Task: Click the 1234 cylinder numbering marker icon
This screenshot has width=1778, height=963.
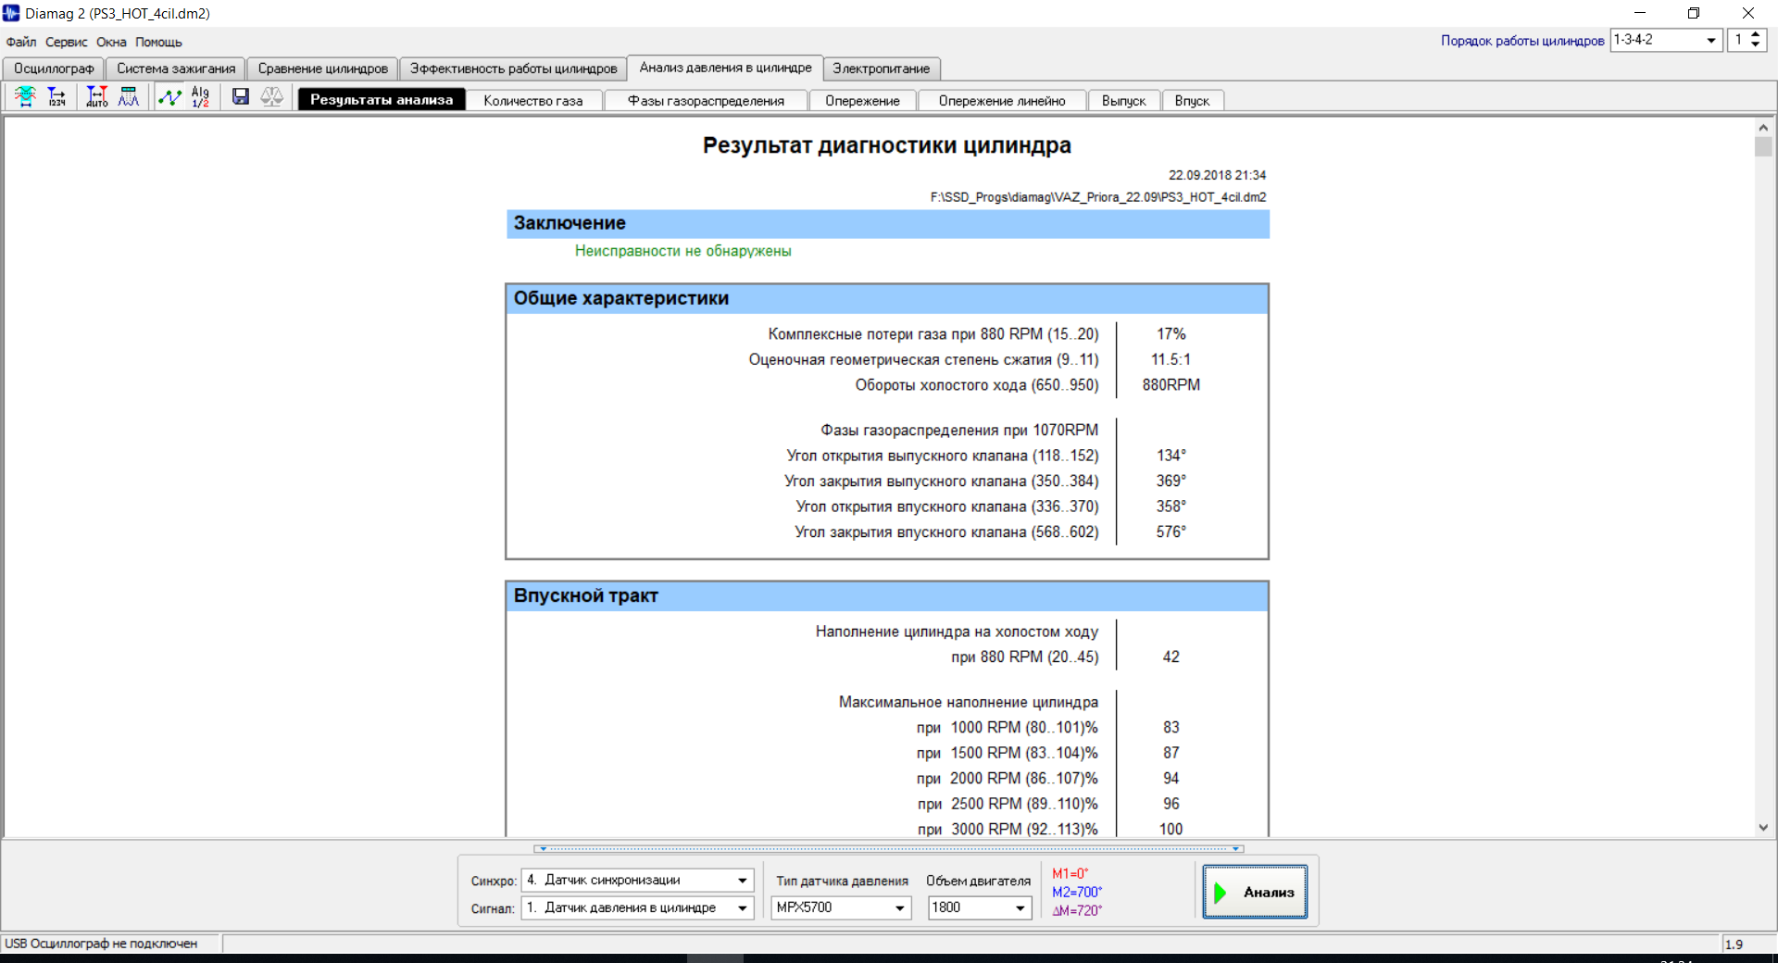Action: point(57,97)
